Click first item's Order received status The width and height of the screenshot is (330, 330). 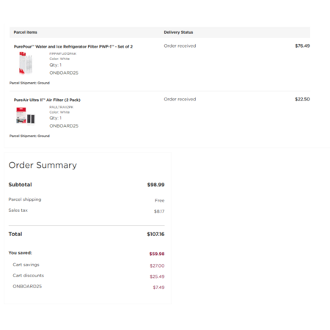point(180,45)
